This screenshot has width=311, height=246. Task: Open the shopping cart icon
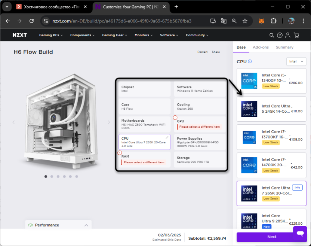[x=296, y=35]
